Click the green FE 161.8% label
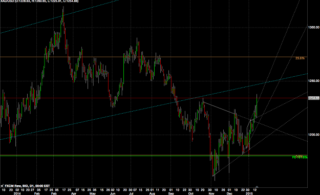Screen dimensions: 320x195 300,157
